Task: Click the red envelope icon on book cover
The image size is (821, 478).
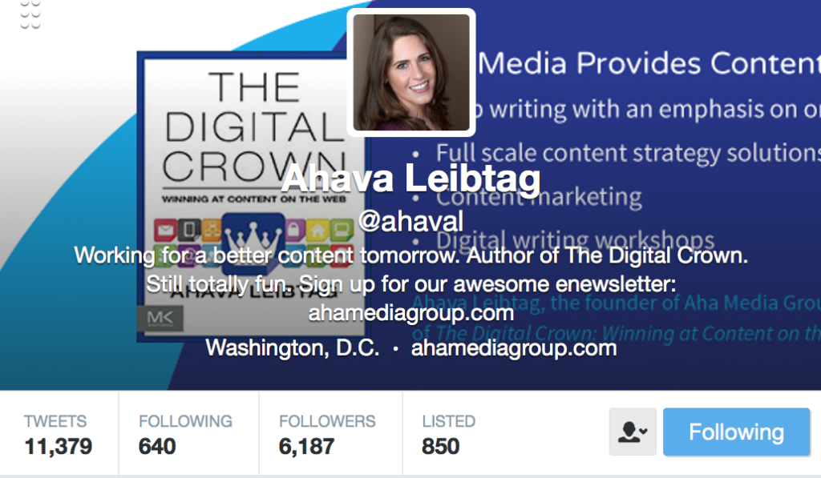Action: click(x=165, y=230)
